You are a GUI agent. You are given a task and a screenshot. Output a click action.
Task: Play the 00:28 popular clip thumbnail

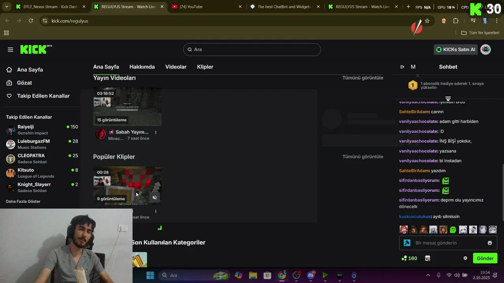pyautogui.click(x=127, y=186)
